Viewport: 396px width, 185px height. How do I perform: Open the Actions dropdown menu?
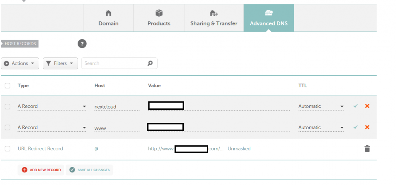(20, 63)
